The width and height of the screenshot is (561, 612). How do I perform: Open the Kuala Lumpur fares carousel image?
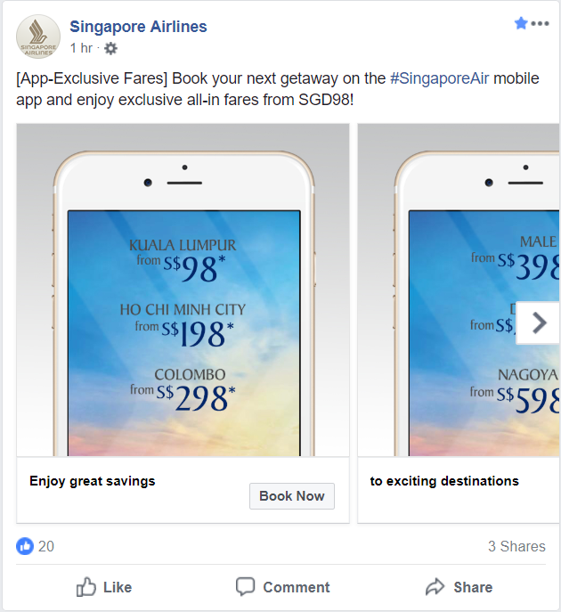183,290
